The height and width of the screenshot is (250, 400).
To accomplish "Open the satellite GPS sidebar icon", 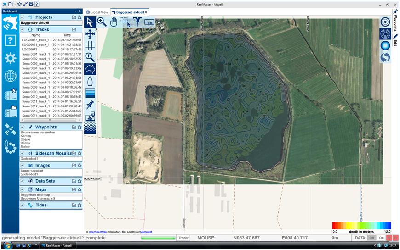I will tap(10, 129).
